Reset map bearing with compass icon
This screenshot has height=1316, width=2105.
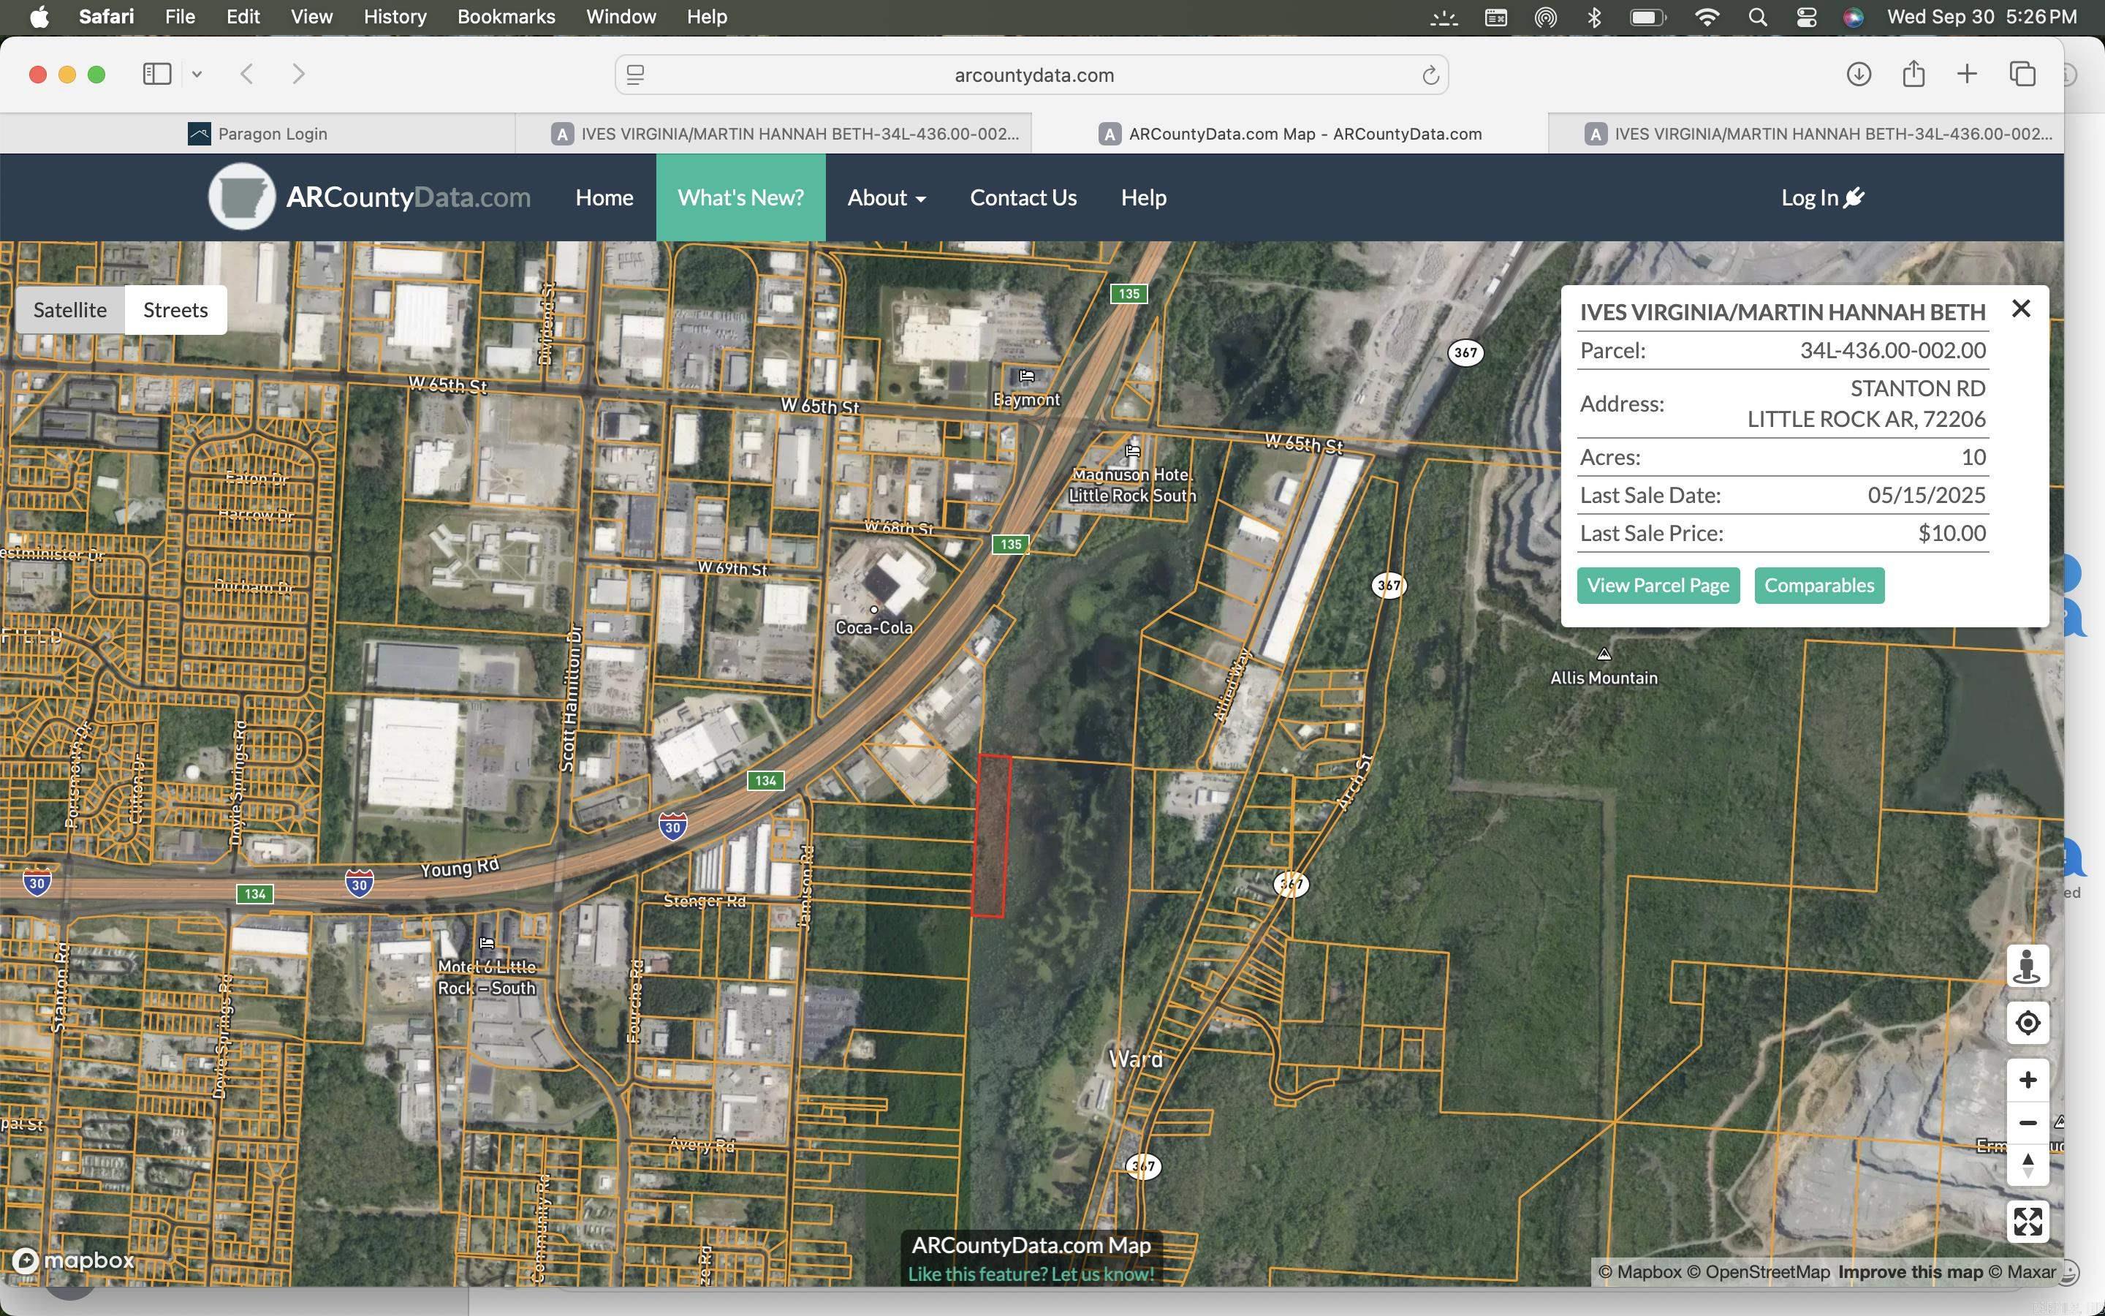click(x=2027, y=1165)
